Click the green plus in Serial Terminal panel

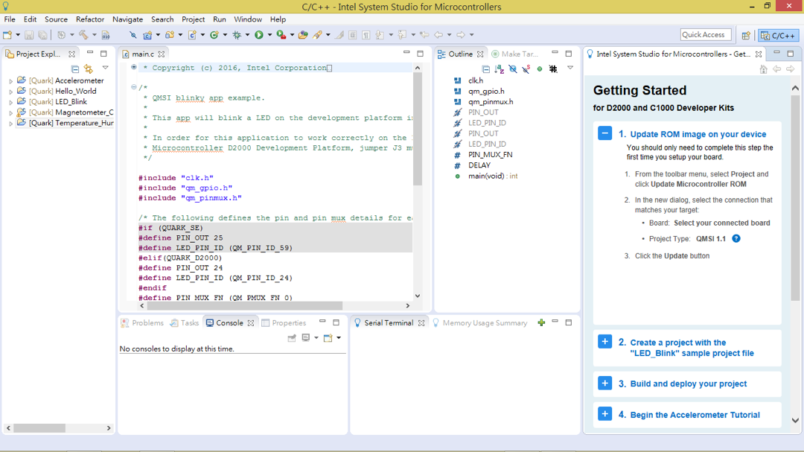pos(541,322)
